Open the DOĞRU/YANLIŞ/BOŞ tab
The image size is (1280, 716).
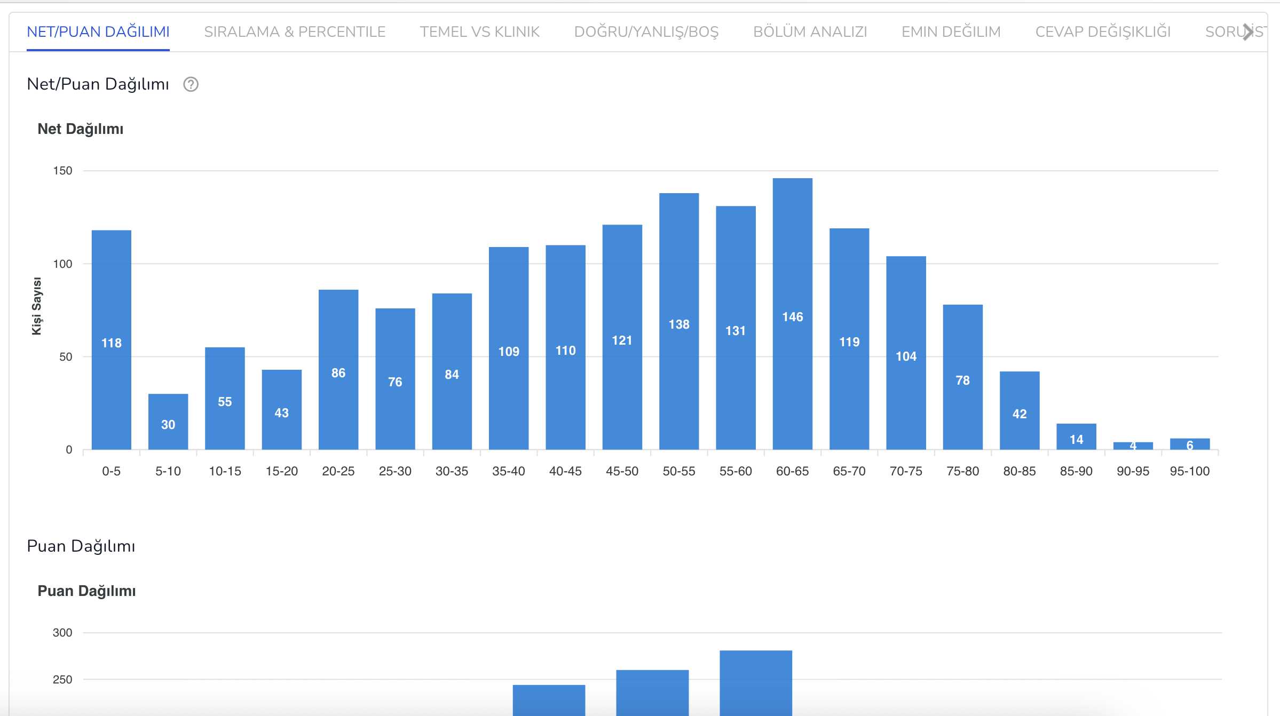coord(646,31)
